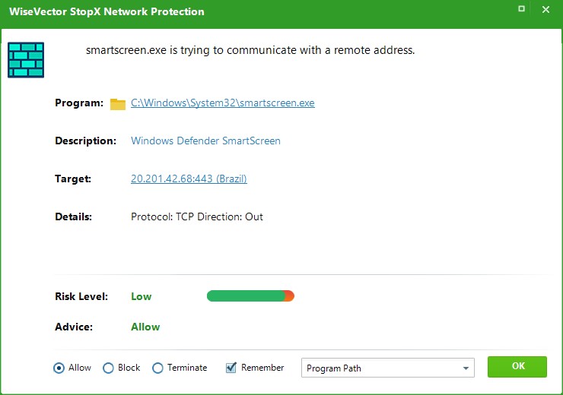Click the WiseVector StopX Network Protection title
This screenshot has height=395, width=563.
pos(107,12)
